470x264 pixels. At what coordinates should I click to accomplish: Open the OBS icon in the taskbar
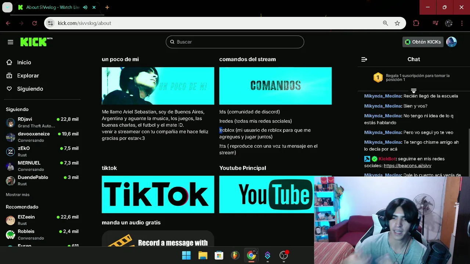click(283, 255)
